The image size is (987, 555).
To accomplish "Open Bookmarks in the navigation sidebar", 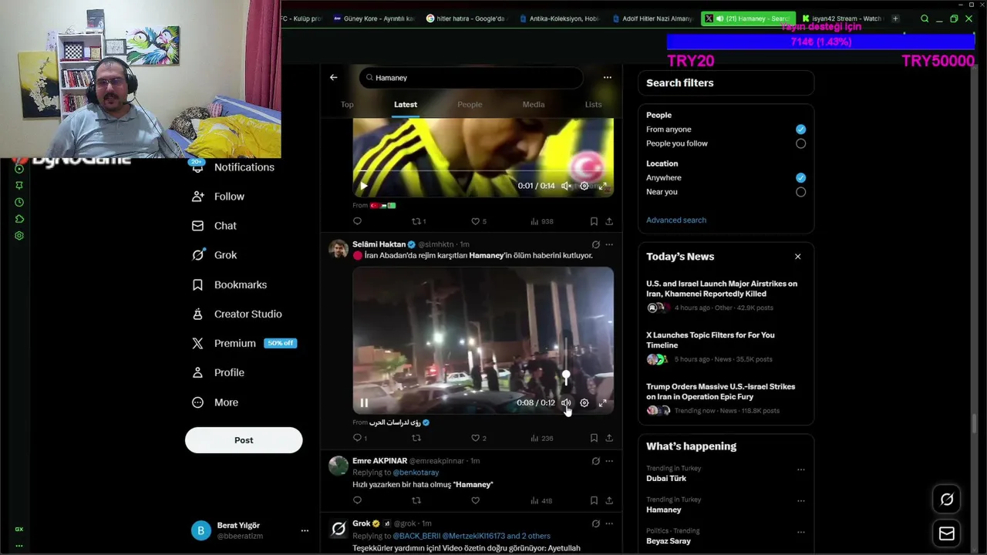I will point(230,284).
